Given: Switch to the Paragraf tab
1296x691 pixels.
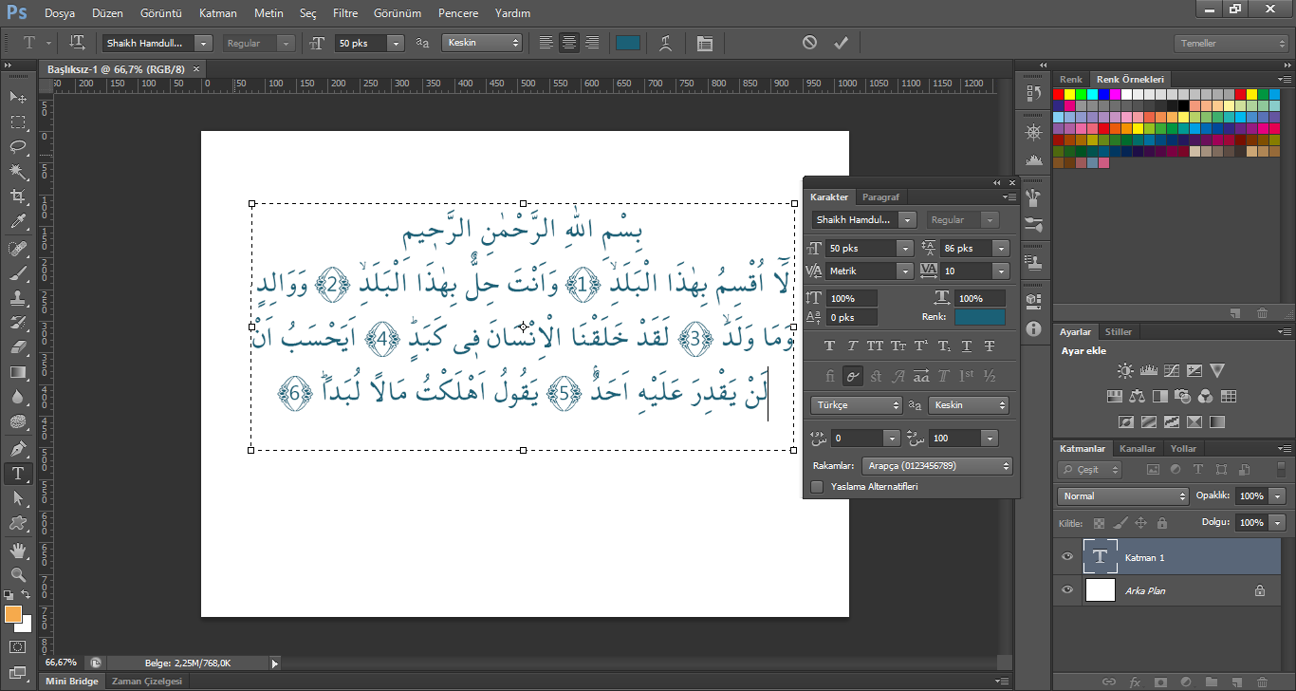Looking at the screenshot, I should [x=880, y=197].
